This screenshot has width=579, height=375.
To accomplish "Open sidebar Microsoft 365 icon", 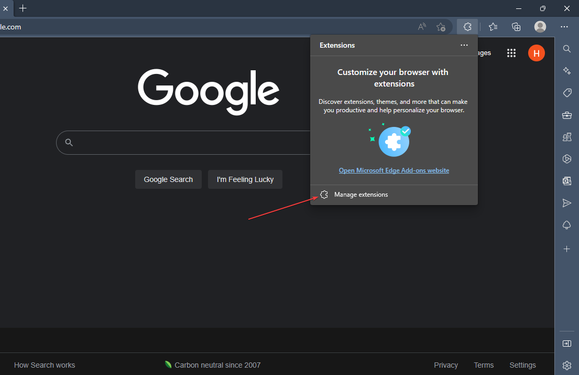I will (x=567, y=159).
